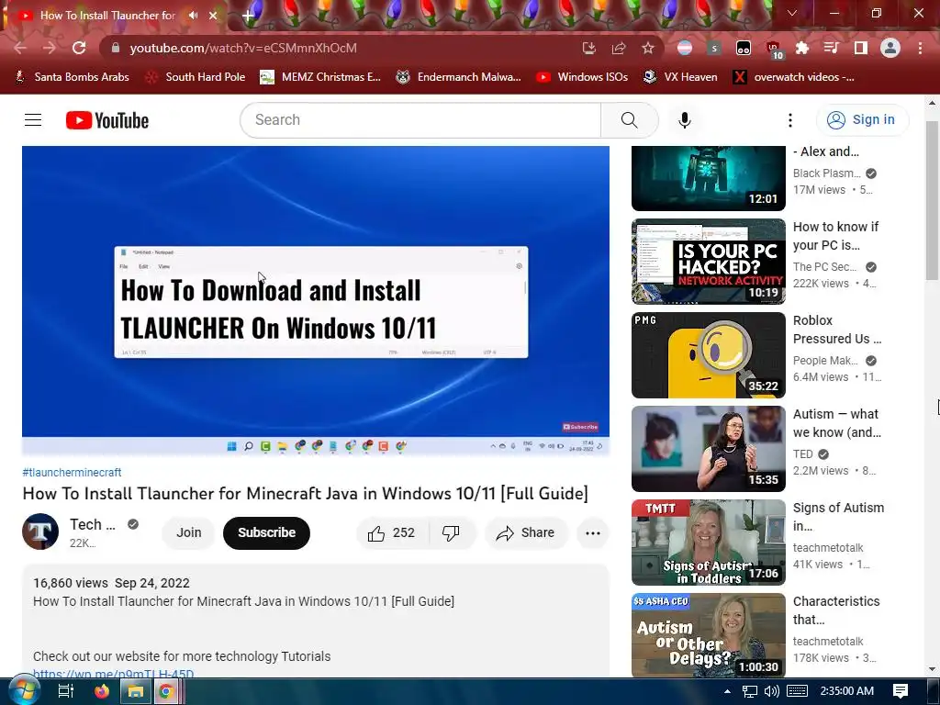Open 'Windows ISOs' bookmark
The width and height of the screenshot is (940, 705).
coord(582,77)
